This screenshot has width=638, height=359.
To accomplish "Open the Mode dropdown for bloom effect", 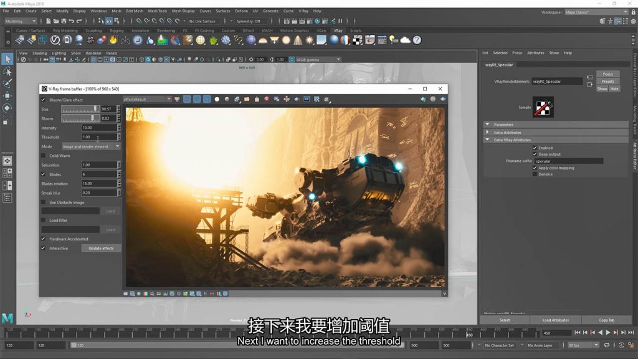I will pyautogui.click(x=91, y=146).
